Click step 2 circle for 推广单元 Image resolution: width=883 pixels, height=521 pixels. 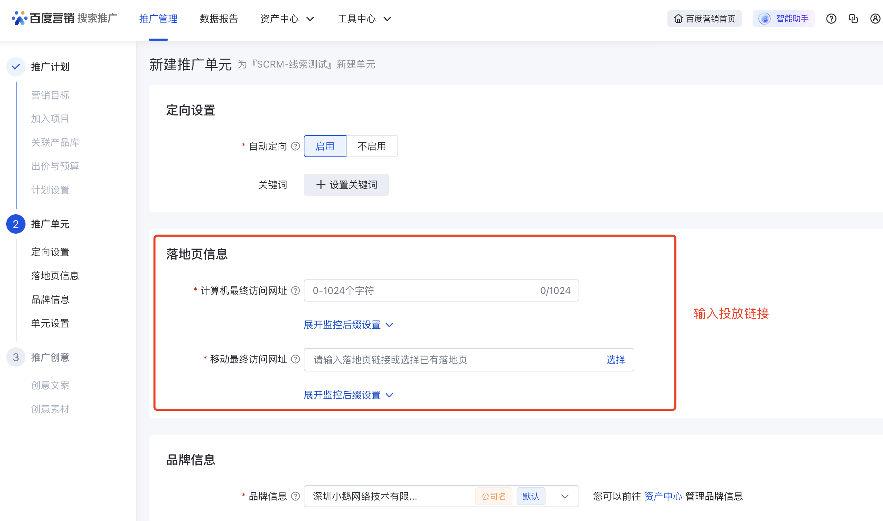[x=16, y=224]
